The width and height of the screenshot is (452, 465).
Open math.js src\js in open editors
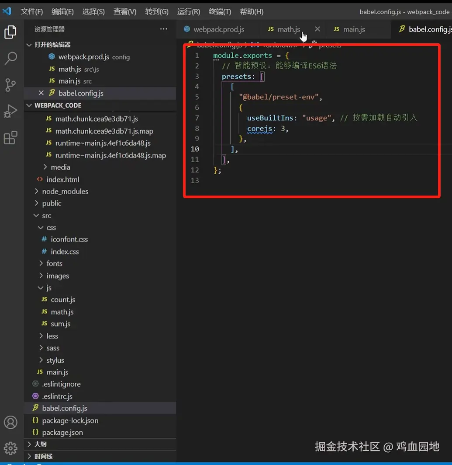[100, 69]
